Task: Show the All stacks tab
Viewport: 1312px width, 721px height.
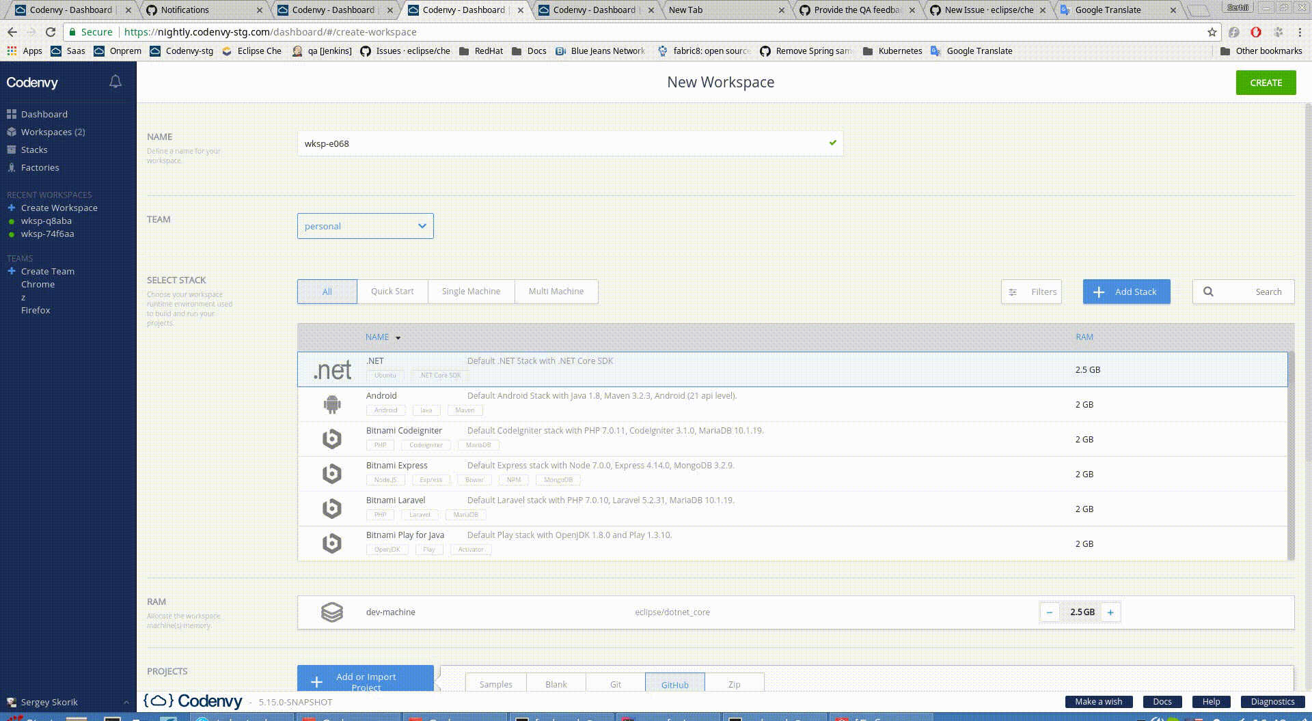Action: coord(327,292)
